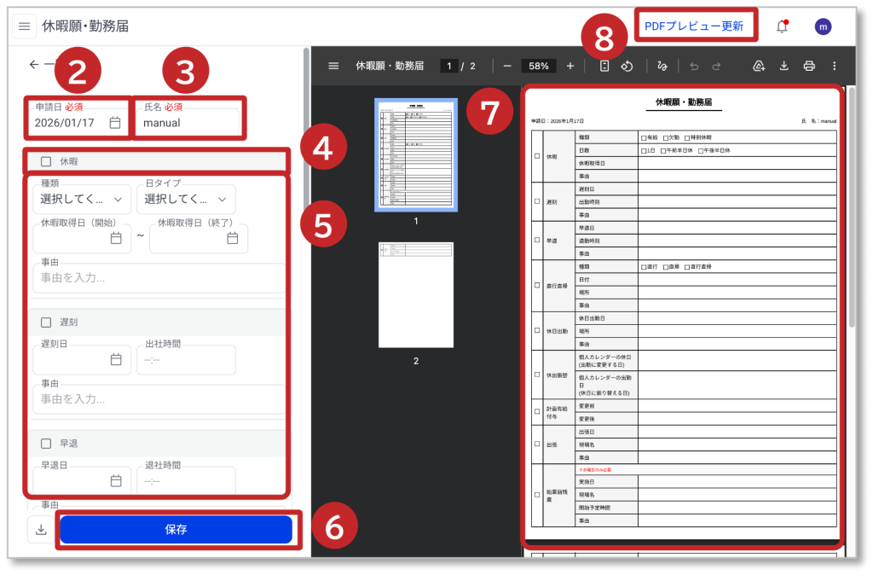873x575 pixels.
Task: Check the 早退 checkbox
Action: [46, 444]
